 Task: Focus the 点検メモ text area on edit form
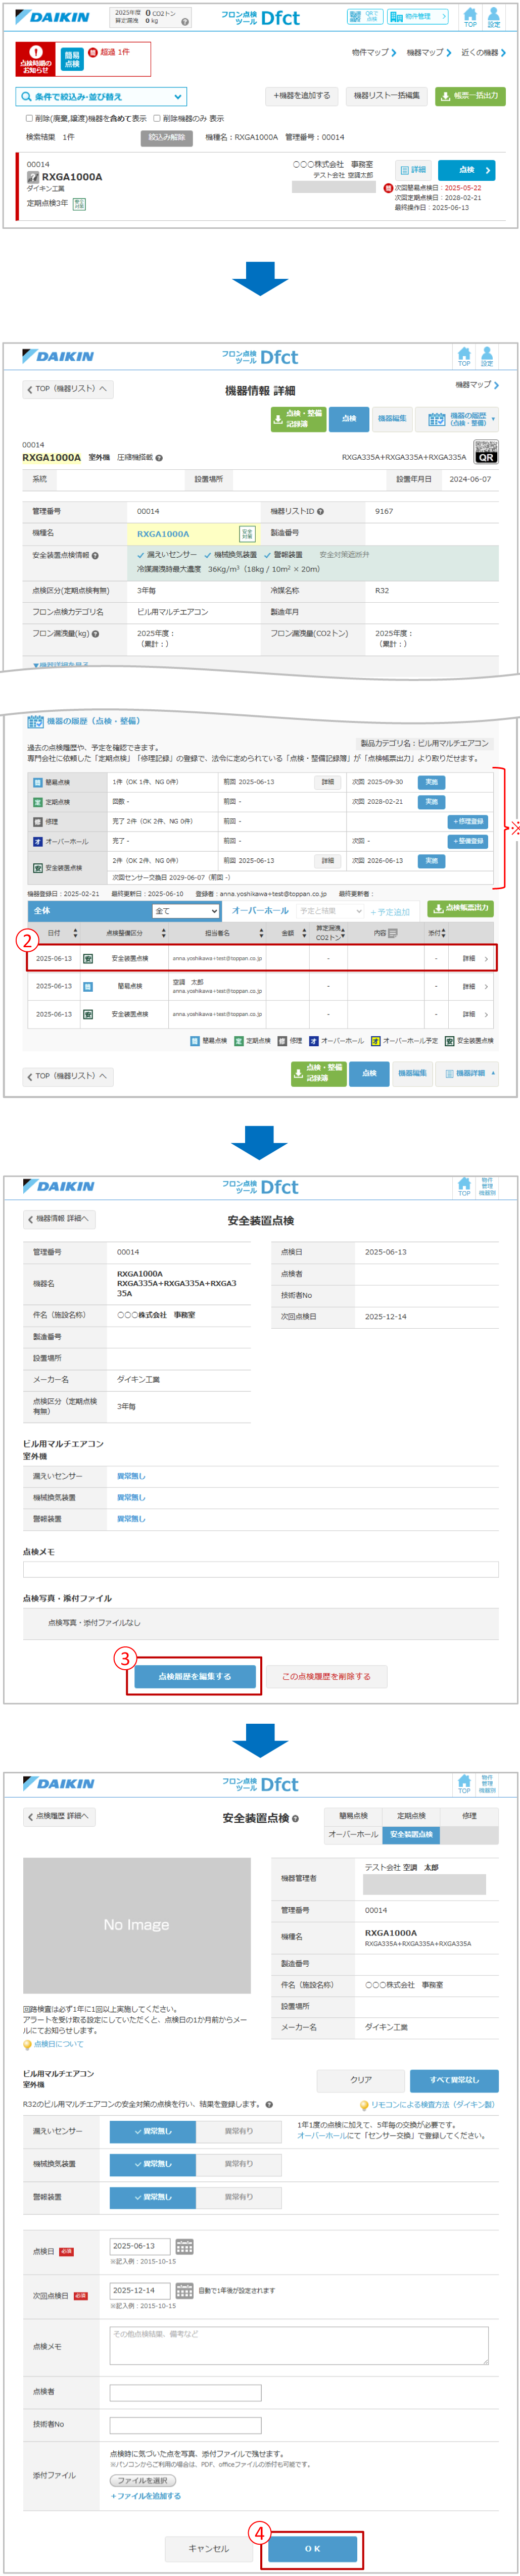tap(299, 2345)
